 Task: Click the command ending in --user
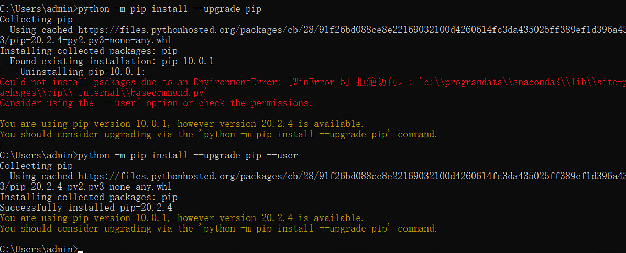[x=188, y=155]
